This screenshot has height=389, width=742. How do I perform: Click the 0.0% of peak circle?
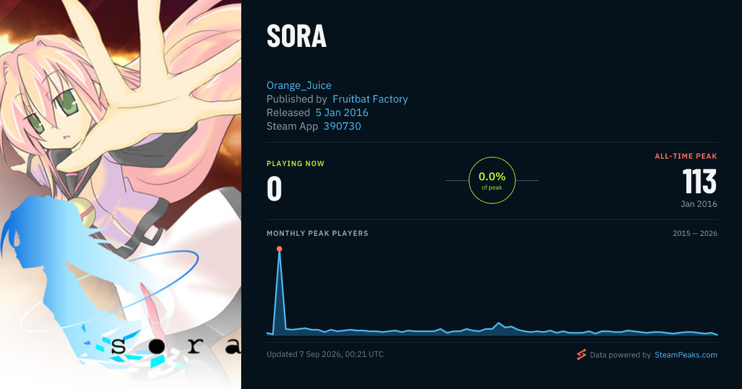(x=492, y=180)
